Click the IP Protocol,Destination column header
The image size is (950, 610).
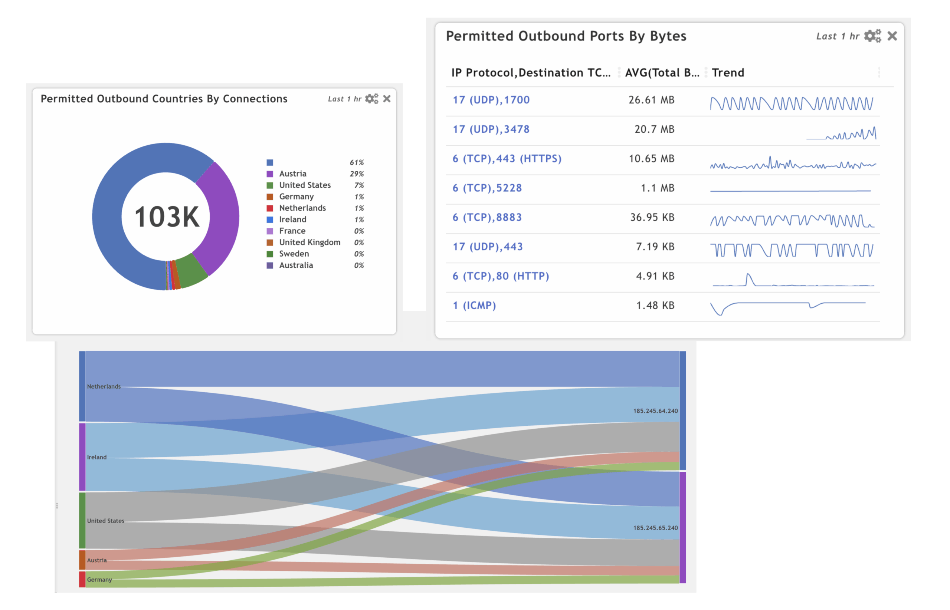pyautogui.click(x=530, y=73)
